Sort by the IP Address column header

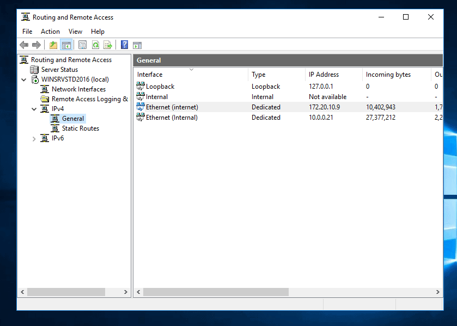(334, 75)
